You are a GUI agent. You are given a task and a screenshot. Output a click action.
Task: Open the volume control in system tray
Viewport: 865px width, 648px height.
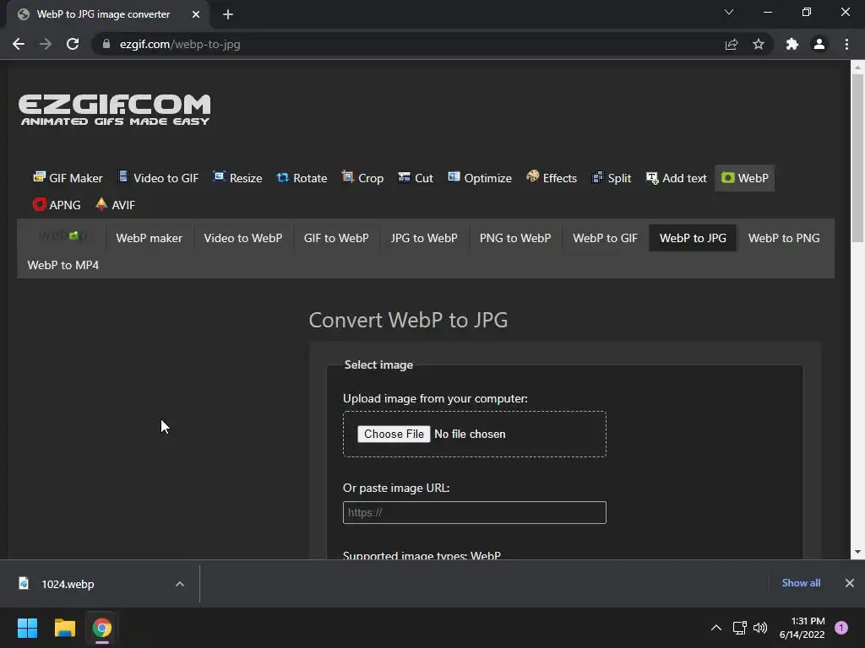click(760, 628)
